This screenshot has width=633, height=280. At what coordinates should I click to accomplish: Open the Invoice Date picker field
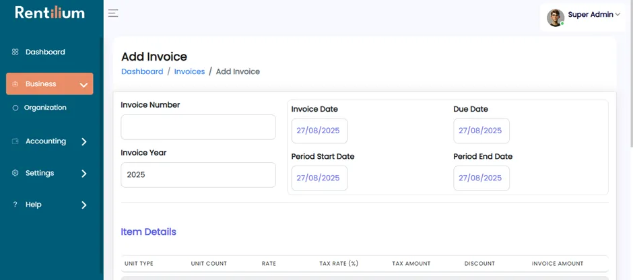tap(319, 131)
